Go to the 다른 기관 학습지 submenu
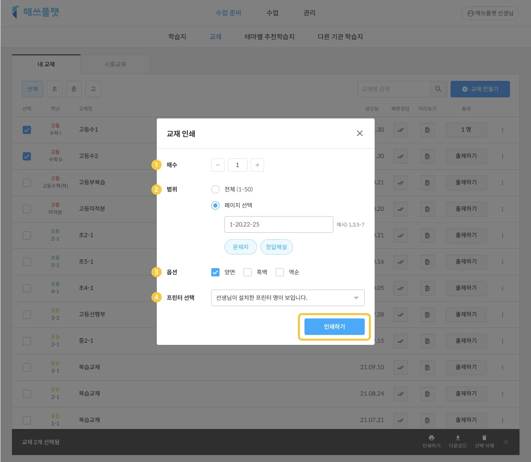Image resolution: width=531 pixels, height=462 pixels. tap(340, 37)
